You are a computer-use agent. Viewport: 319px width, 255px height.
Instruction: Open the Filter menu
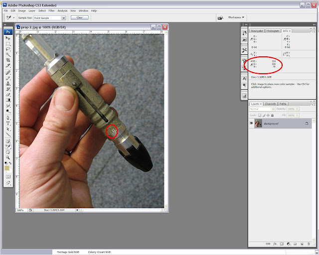(x=51, y=11)
